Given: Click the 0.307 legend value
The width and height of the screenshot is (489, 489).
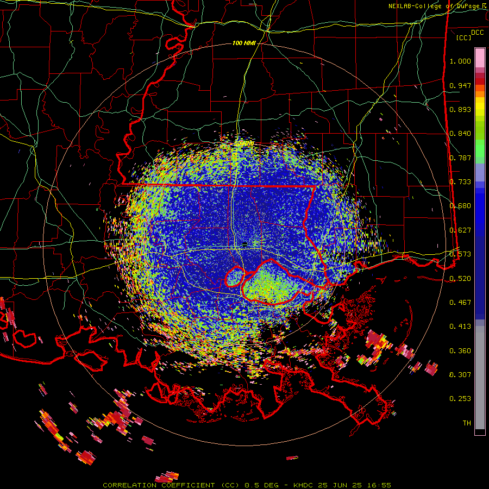Looking at the screenshot, I should click(460, 375).
